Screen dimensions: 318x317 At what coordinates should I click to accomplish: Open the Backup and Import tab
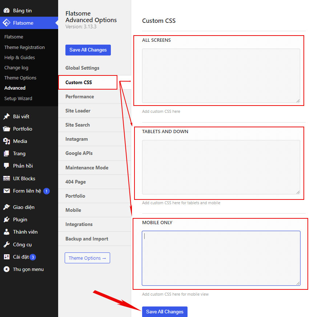click(x=87, y=239)
